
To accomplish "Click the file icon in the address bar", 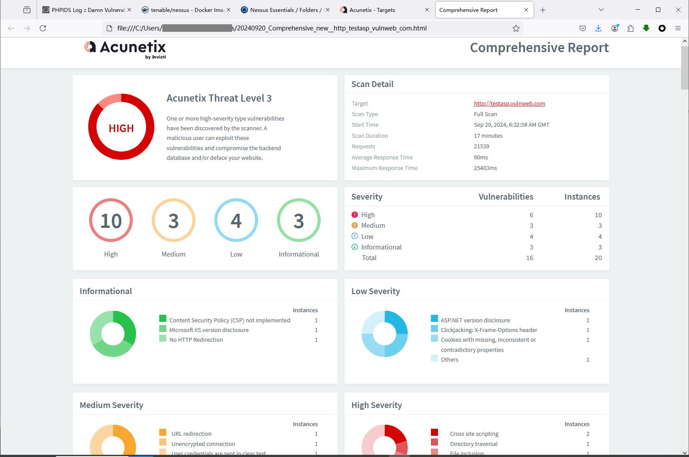I will pyautogui.click(x=110, y=28).
